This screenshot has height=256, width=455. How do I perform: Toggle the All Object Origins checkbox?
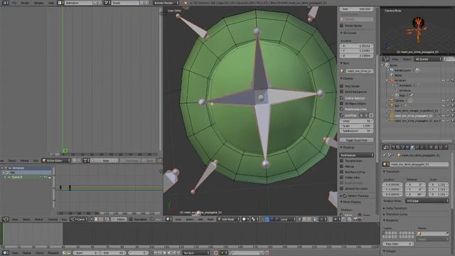tap(342, 103)
